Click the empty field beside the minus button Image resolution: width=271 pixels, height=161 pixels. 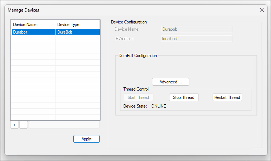tap(64, 125)
